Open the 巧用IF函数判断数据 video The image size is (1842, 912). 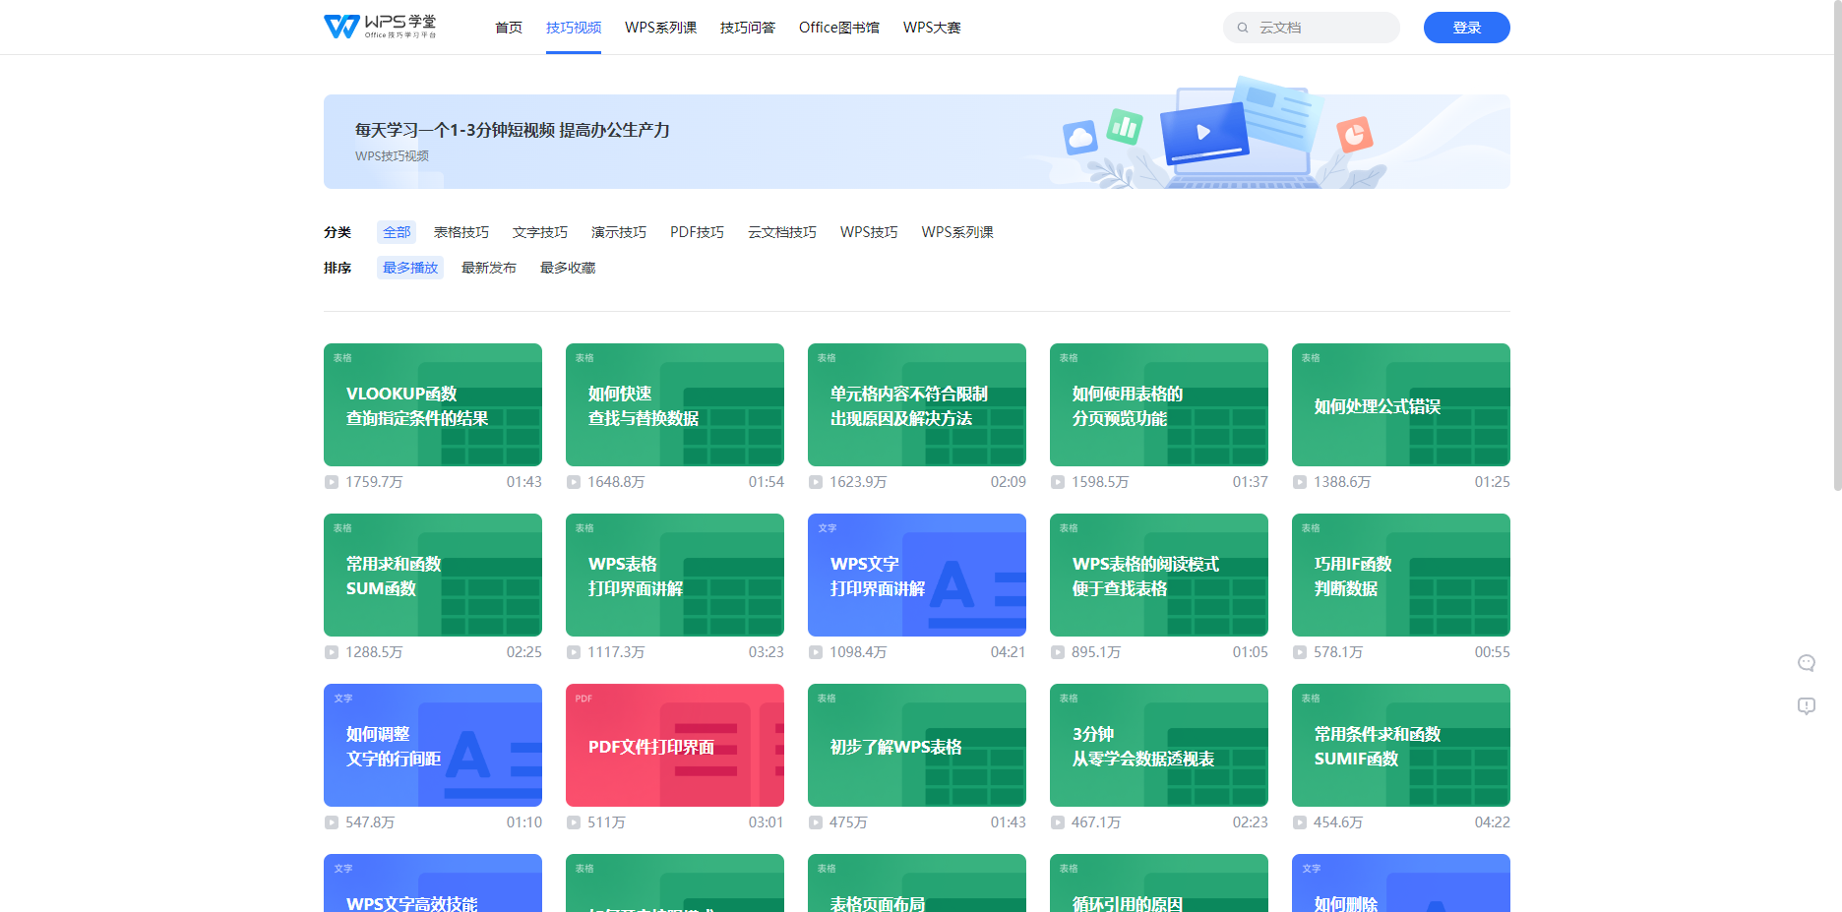tap(1401, 575)
